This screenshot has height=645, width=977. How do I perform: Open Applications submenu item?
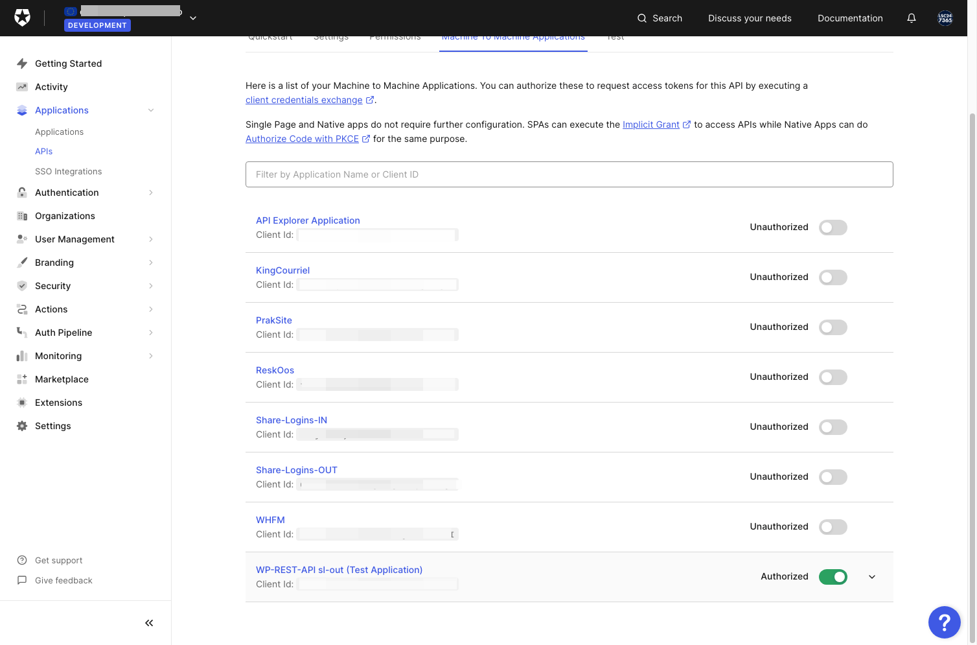[x=60, y=132]
